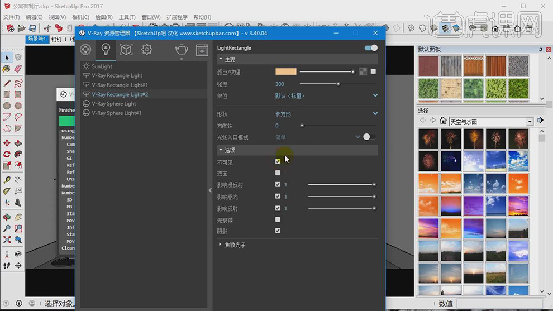This screenshot has width=553, height=311.
Task: Open the V-Ray materials tab icon
Action: [x=85, y=50]
